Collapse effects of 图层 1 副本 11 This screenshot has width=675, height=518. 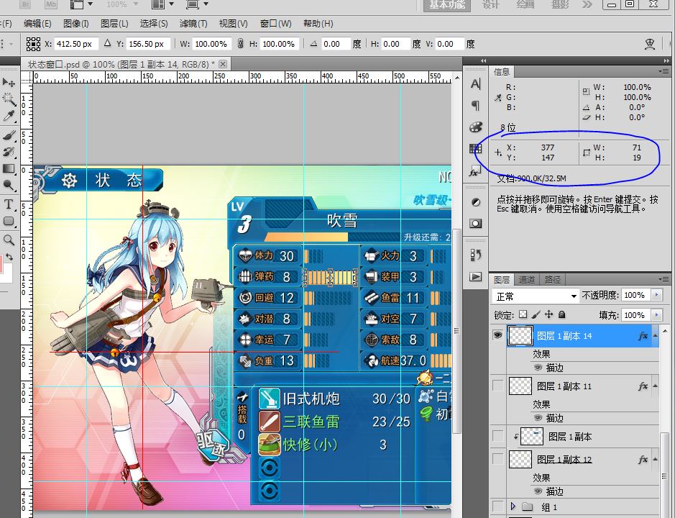pyautogui.click(x=655, y=386)
